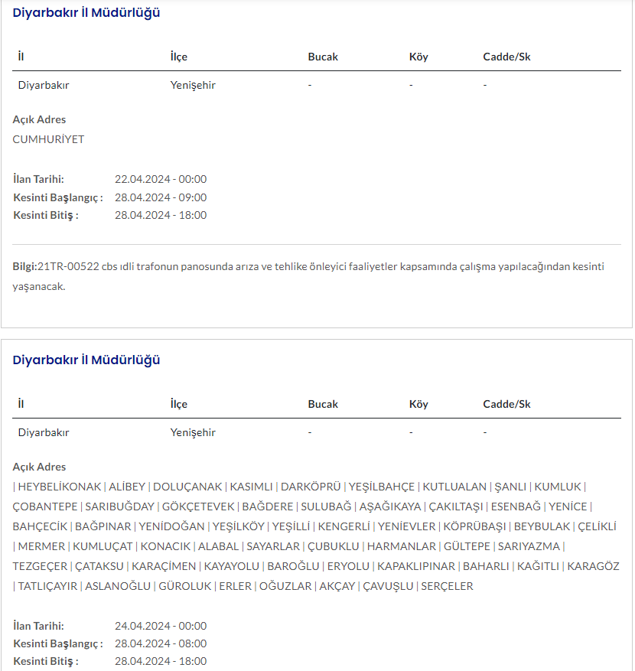
Task: Click SERÇELER at the end of the address list
Action: (448, 586)
